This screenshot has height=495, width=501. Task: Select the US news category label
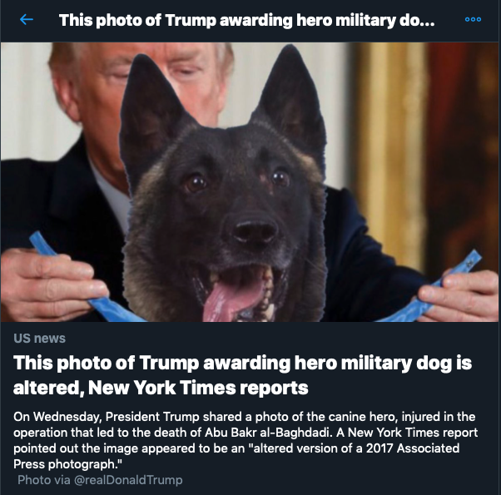tap(39, 339)
